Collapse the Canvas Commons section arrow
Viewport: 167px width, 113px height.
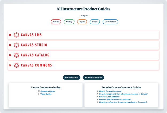pyautogui.click(x=10, y=65)
